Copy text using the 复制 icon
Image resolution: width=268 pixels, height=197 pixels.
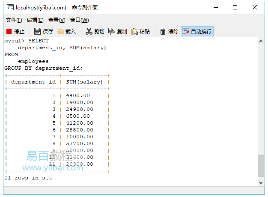[112, 31]
